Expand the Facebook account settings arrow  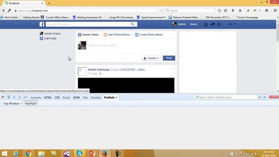coord(235,24)
